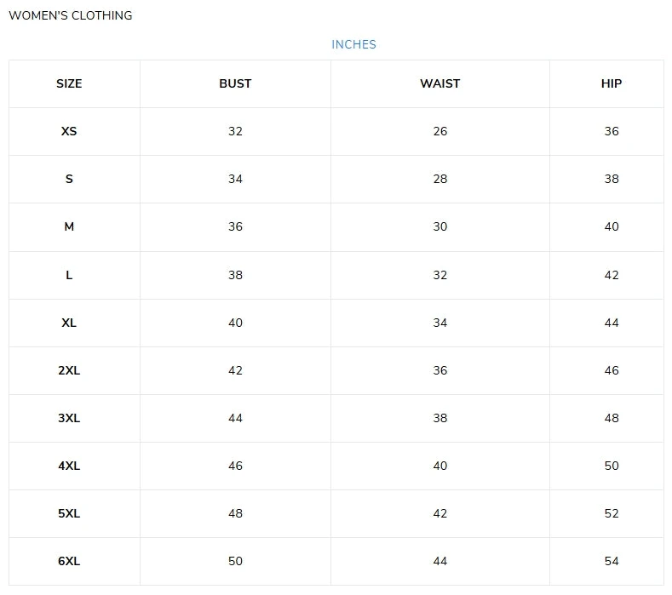Select the 5XL size row label
This screenshot has height=595, width=672.
pos(69,513)
